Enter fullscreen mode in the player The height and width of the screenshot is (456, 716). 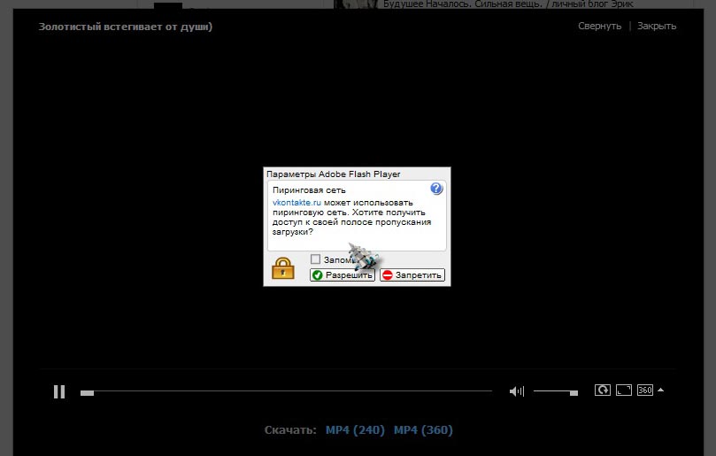click(624, 390)
